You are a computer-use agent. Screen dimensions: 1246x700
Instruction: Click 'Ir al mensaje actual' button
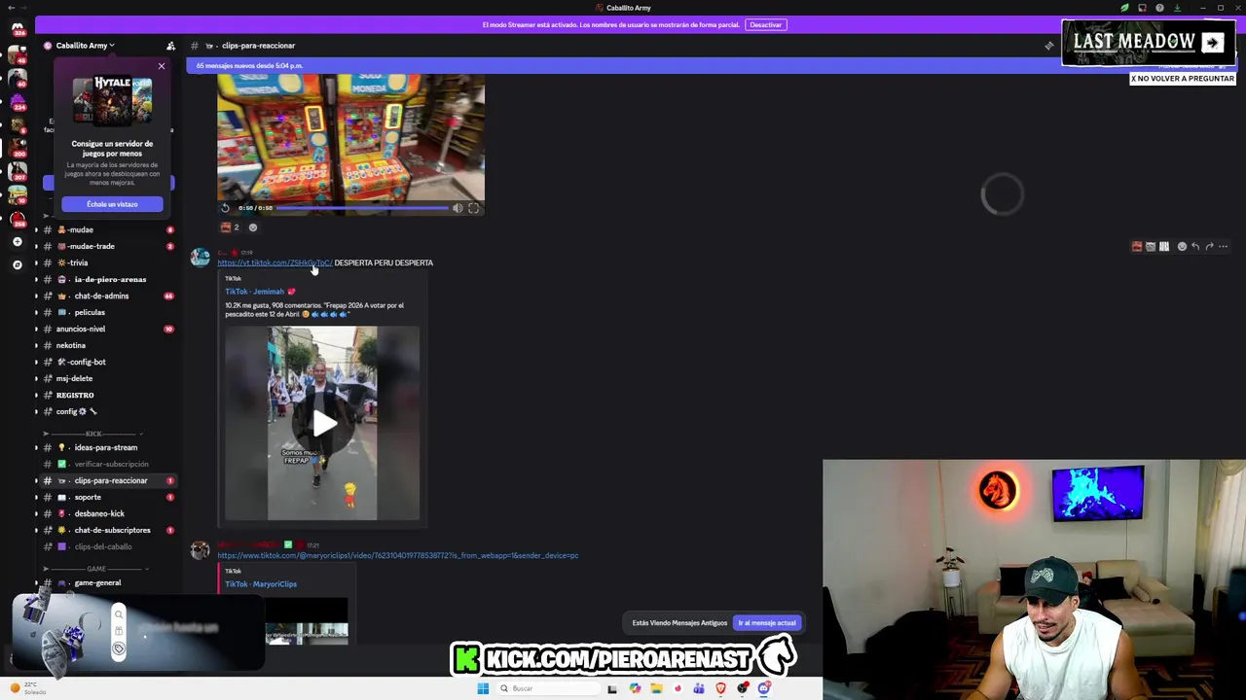point(767,623)
